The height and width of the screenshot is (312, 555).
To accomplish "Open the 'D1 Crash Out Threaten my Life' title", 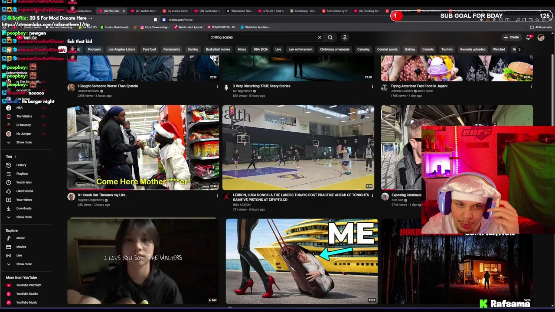I will click(x=102, y=195).
